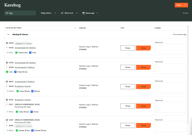Set the 12:39 trip to Privat
192x135 pixels.
[128, 125]
